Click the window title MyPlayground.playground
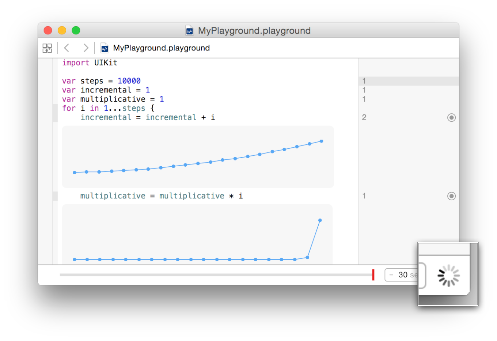 pyautogui.click(x=254, y=31)
